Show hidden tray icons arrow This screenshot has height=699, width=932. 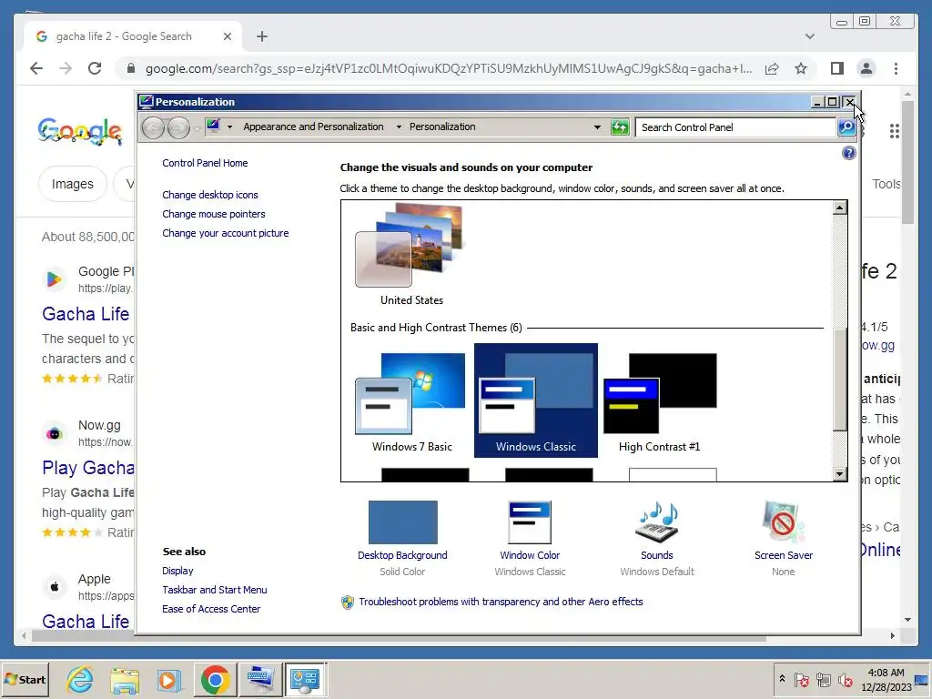tap(782, 678)
